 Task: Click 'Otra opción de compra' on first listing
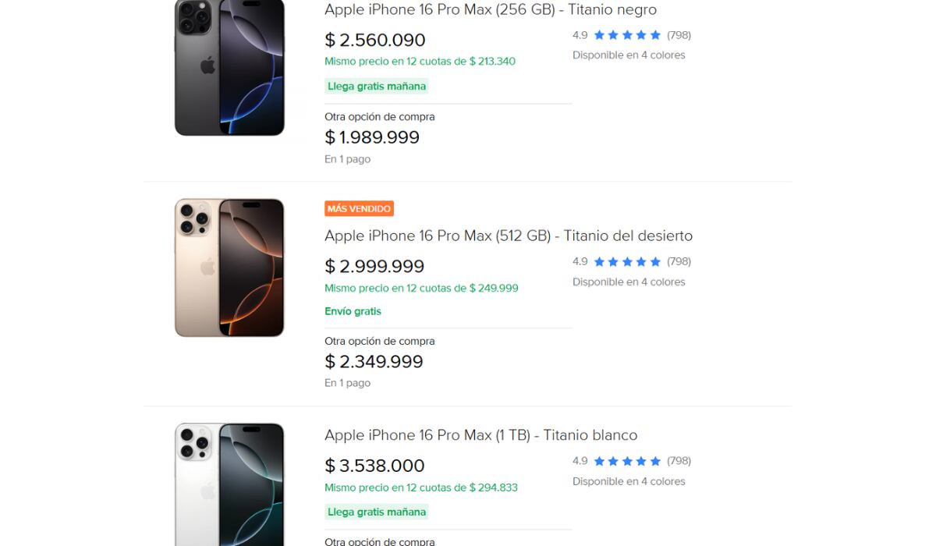click(x=380, y=116)
